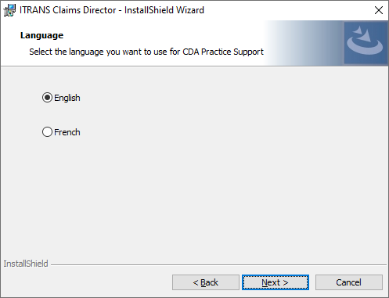Click the bold Language heading
Image resolution: width=389 pixels, height=298 pixels.
point(41,35)
